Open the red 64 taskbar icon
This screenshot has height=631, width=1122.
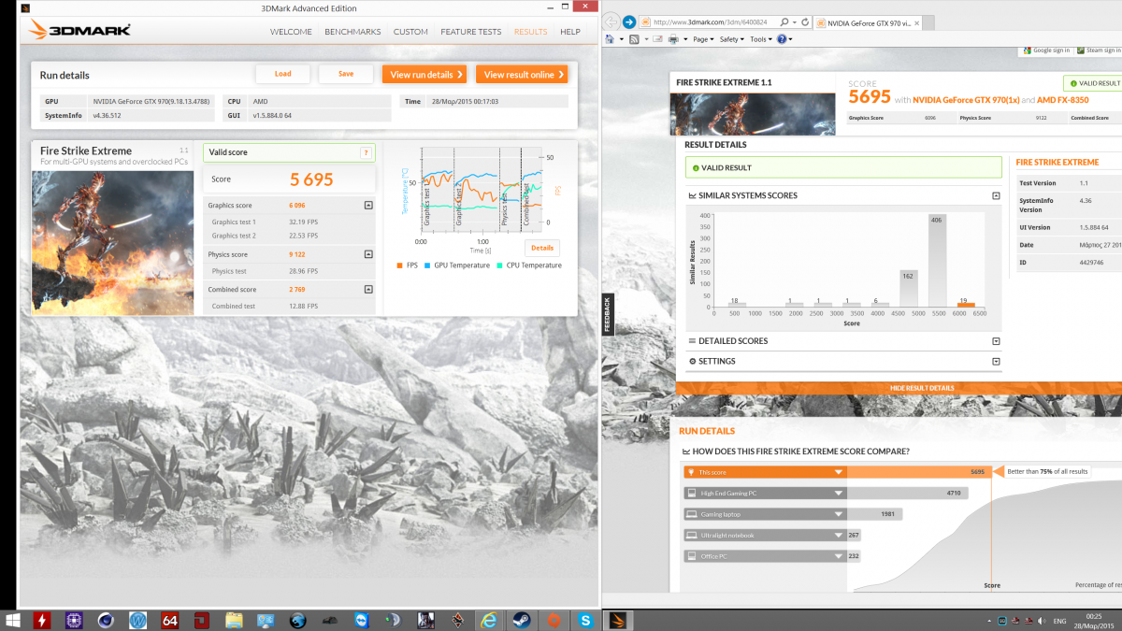pos(169,620)
